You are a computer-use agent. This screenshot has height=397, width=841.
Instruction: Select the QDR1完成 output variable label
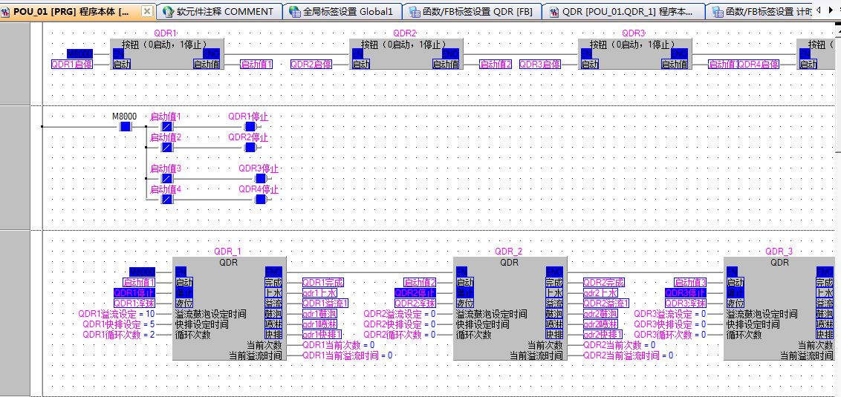pyautogui.click(x=323, y=283)
